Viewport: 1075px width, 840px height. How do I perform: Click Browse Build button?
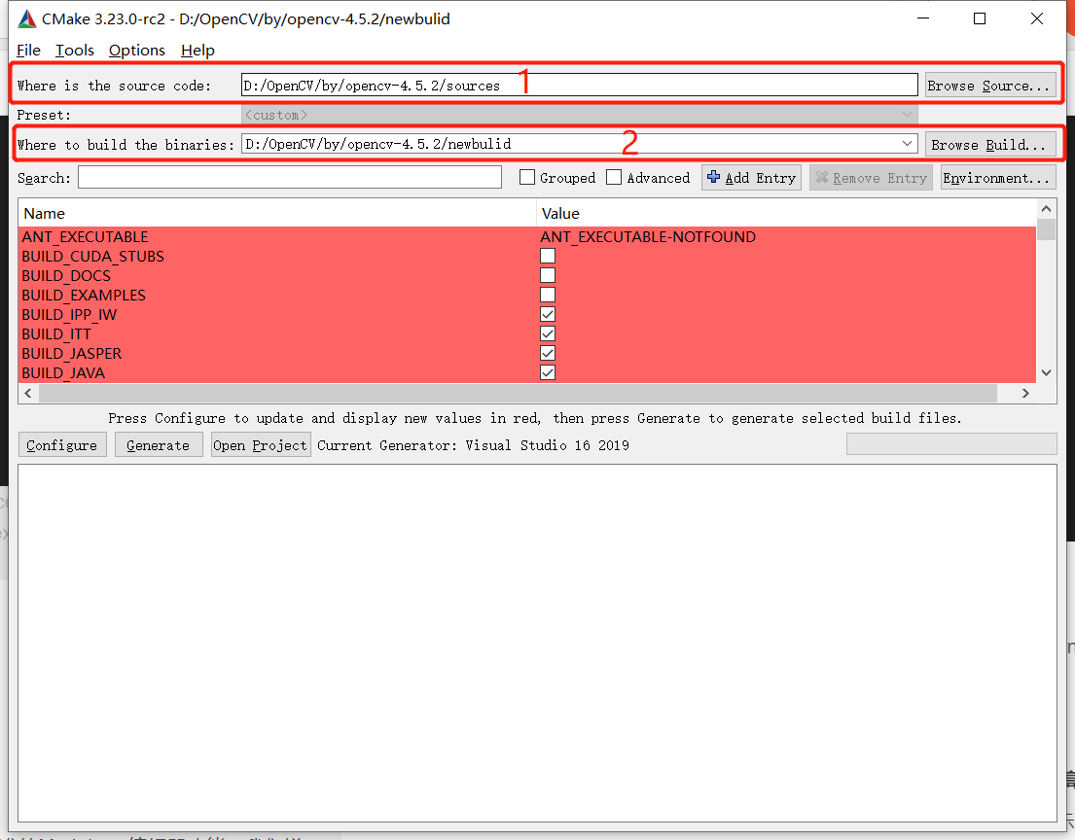click(x=990, y=145)
